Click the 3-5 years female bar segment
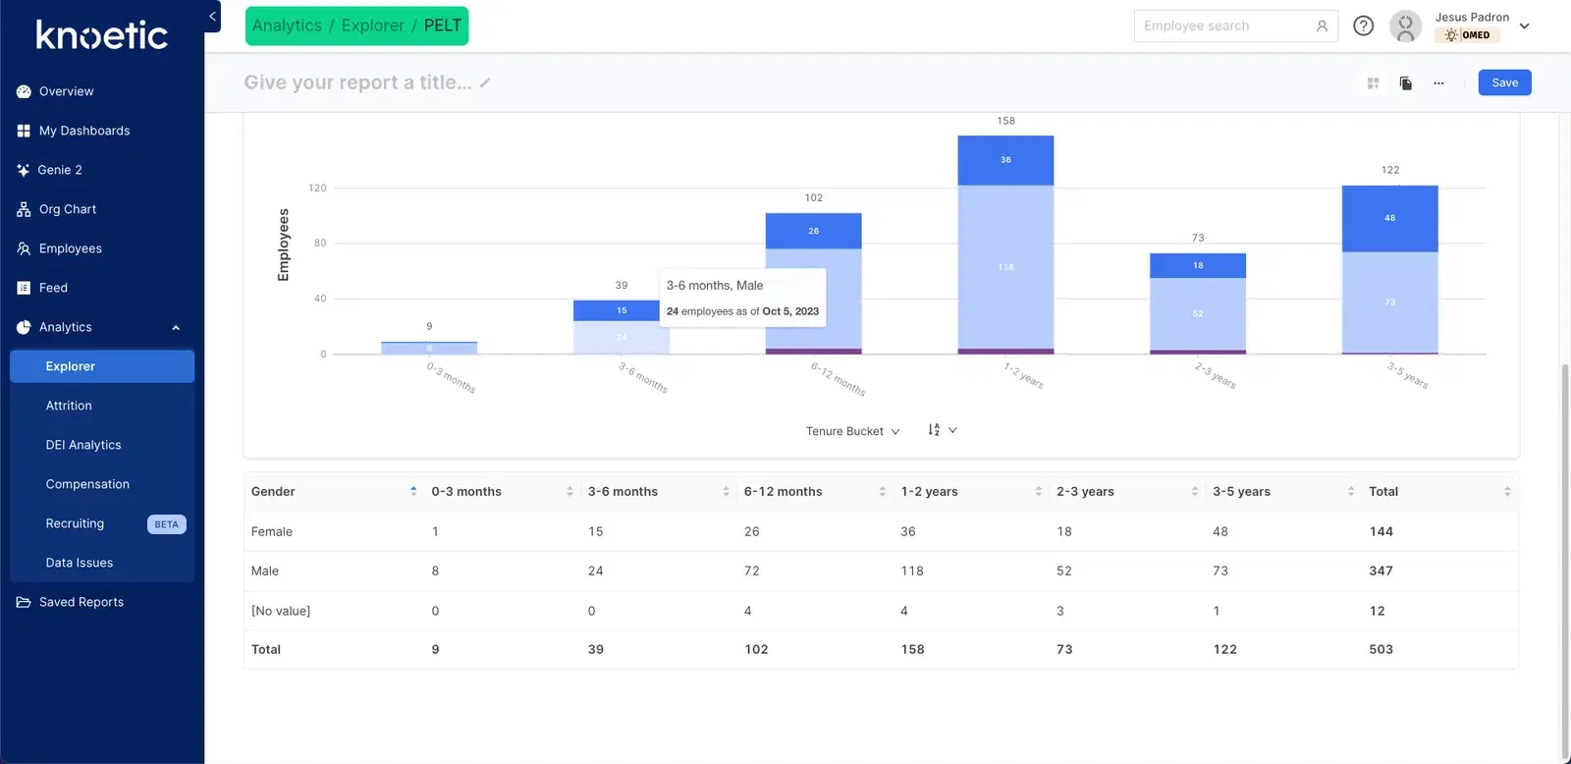The height and width of the screenshot is (764, 1571). (1389, 218)
